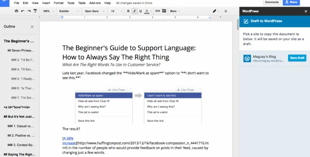
Task: Click the document vertical scrollbar
Action: click(x=237, y=25)
